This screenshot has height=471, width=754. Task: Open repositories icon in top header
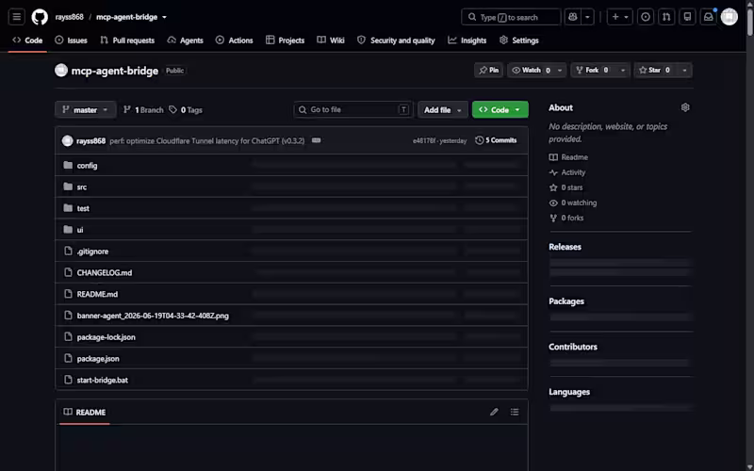tap(687, 17)
